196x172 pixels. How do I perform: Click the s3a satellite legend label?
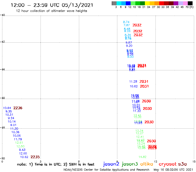point(182,164)
